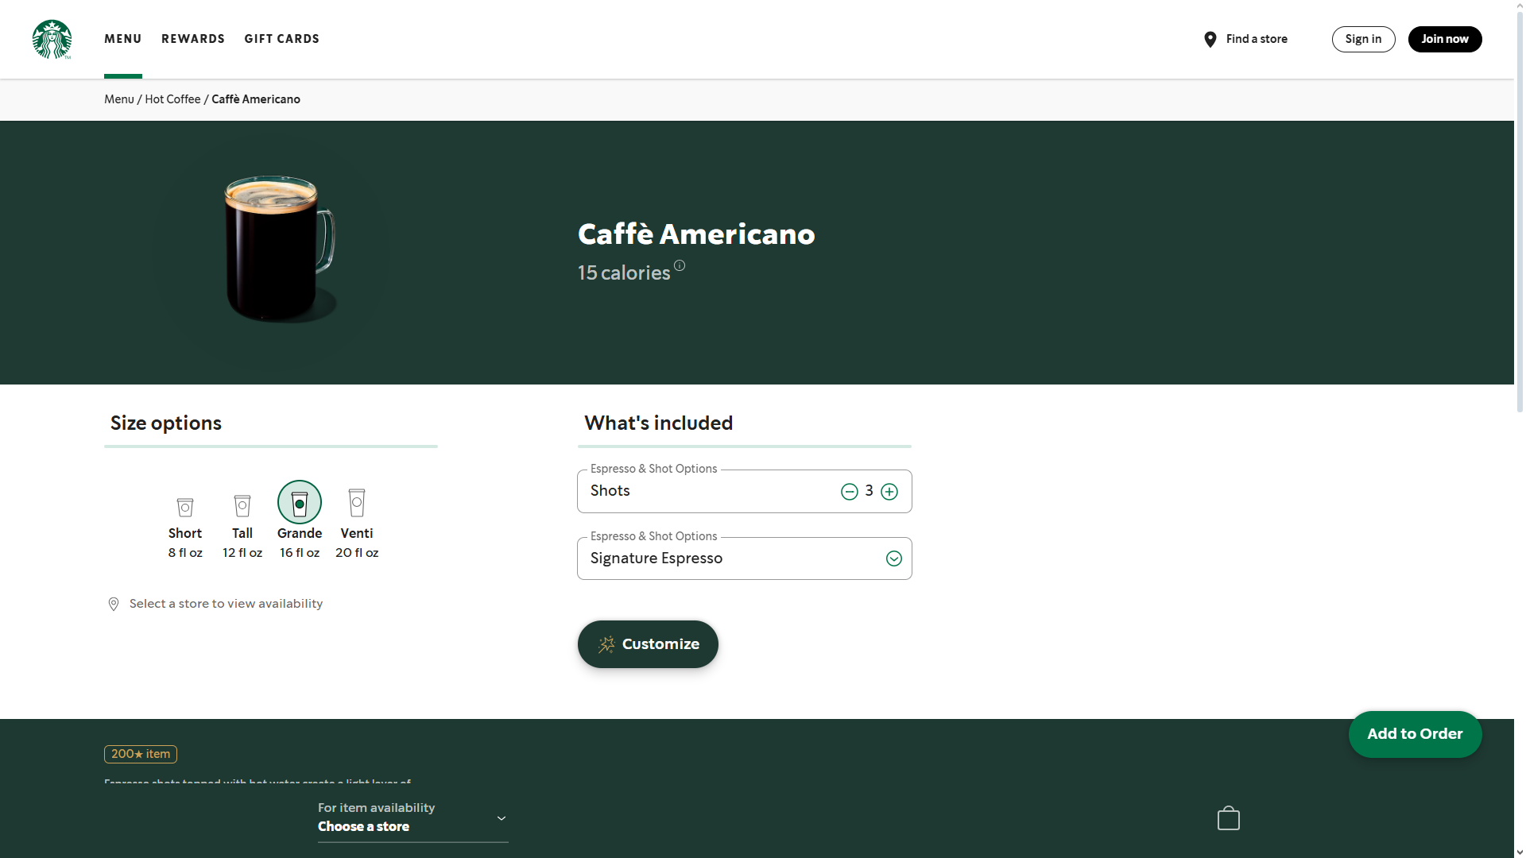Image resolution: width=1526 pixels, height=858 pixels.
Task: Click the Caffè Americano breadcrumb text
Action: tap(256, 99)
